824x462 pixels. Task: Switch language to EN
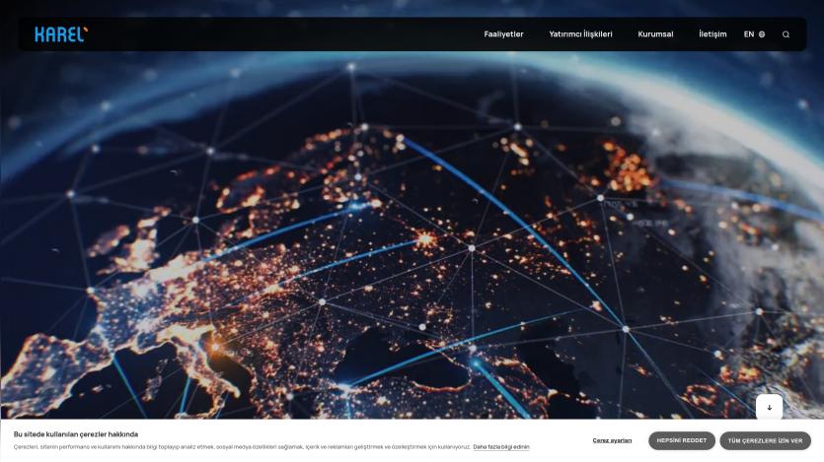(749, 34)
